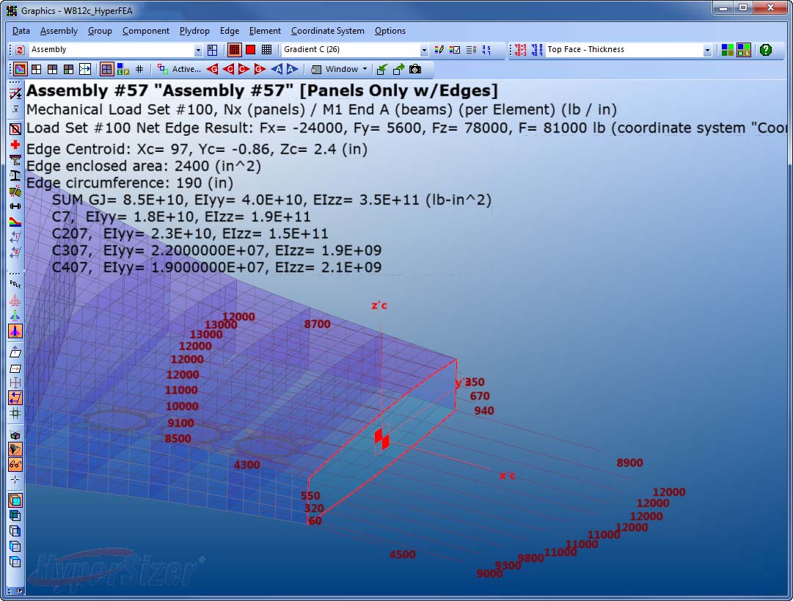793x601 pixels.
Task: Click the x'c axis label in viewport
Action: click(507, 476)
